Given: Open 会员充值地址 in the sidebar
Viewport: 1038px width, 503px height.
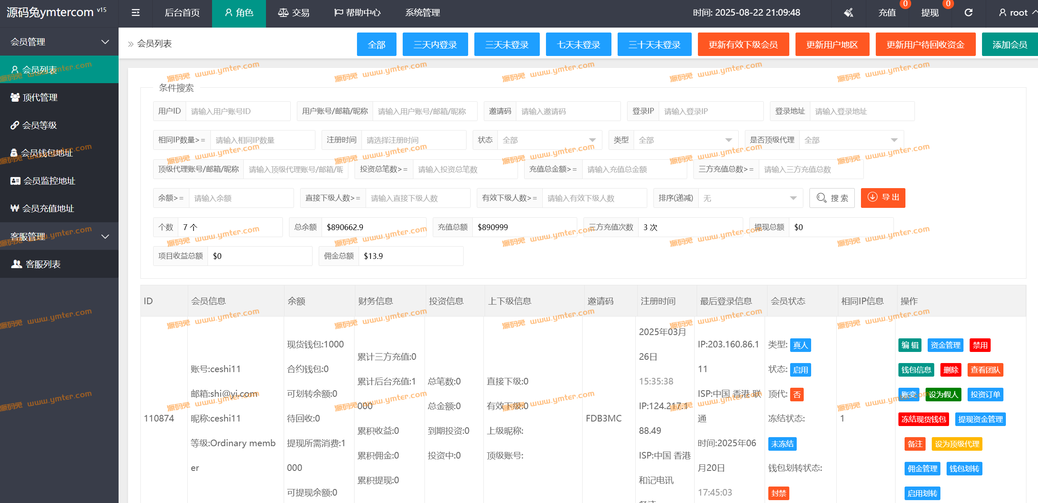Looking at the screenshot, I should (x=48, y=208).
